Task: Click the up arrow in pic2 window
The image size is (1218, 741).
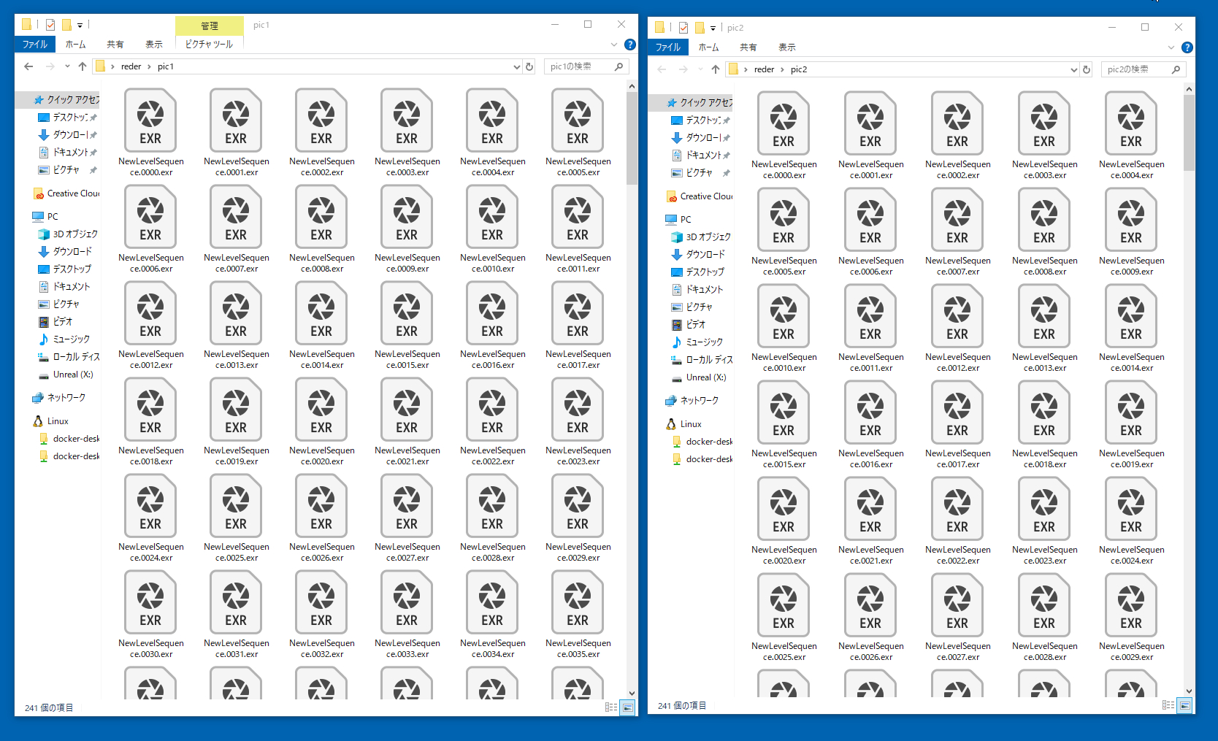Action: coord(715,69)
